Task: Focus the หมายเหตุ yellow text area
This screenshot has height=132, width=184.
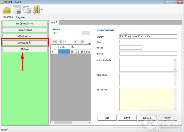Action: tap(146, 99)
